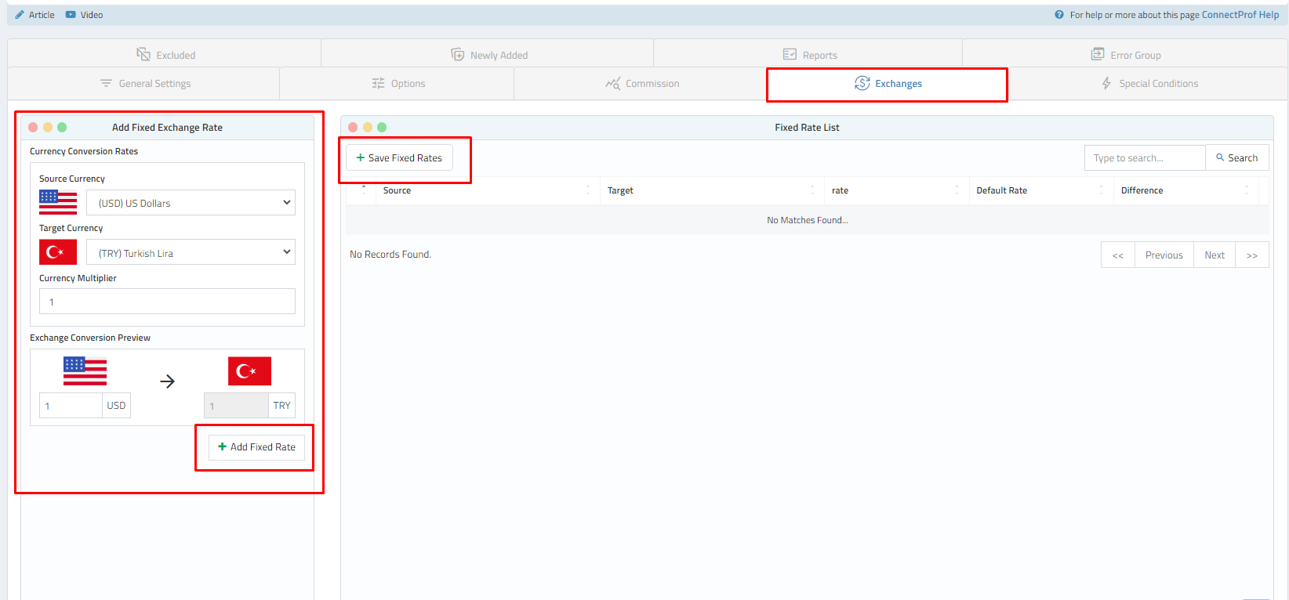The width and height of the screenshot is (1289, 600).
Task: Open the Source Currency dropdown
Action: [191, 203]
